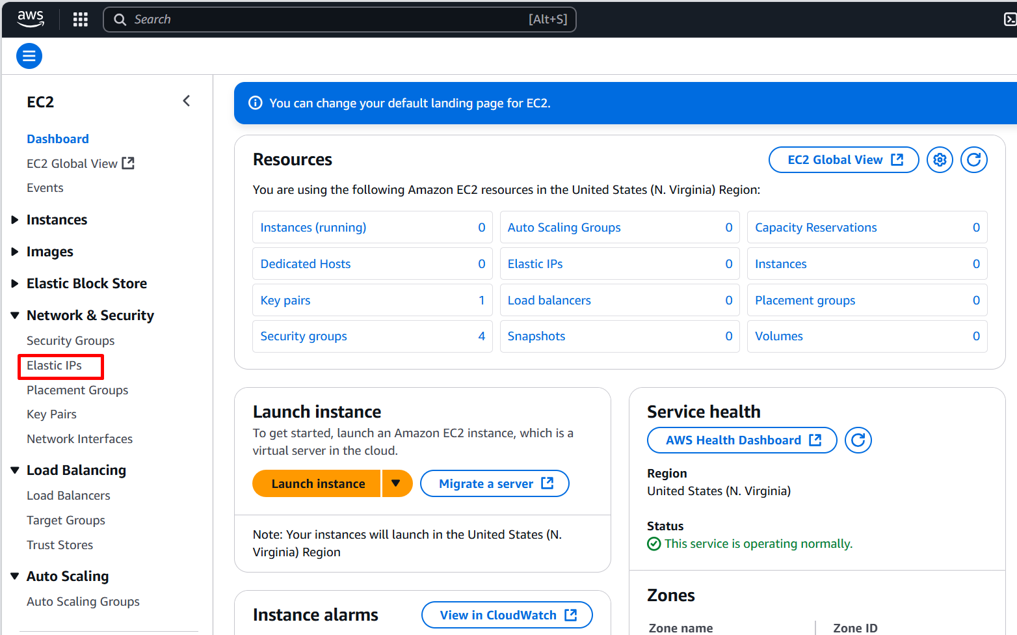Open Load Balancers in sidebar
Image resolution: width=1017 pixels, height=635 pixels.
pyautogui.click(x=68, y=496)
